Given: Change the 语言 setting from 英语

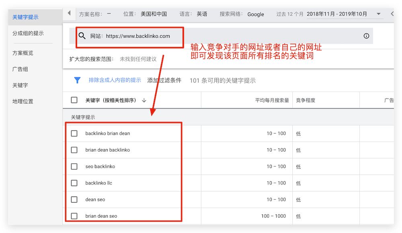Looking at the screenshot, I should point(201,13).
